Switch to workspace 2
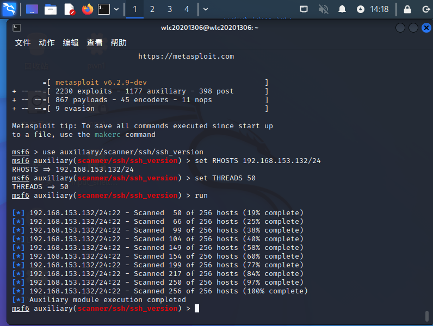 (152, 9)
